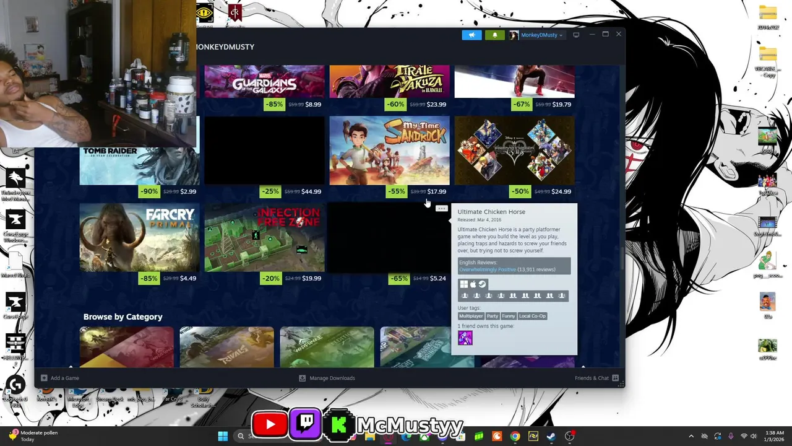Open Microsoft Edge from taskbar
The image size is (792, 446).
click(406, 436)
